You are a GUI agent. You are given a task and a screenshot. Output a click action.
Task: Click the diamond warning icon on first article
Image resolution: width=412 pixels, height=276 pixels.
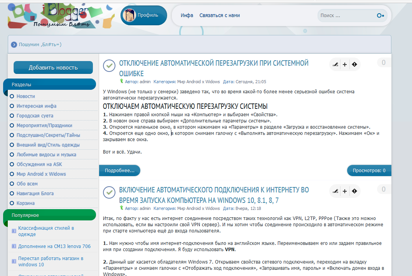pos(354,65)
